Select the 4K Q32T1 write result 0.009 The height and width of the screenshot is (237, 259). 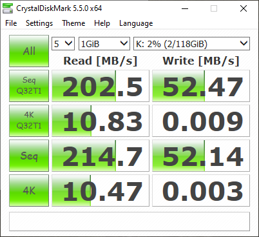point(201,121)
